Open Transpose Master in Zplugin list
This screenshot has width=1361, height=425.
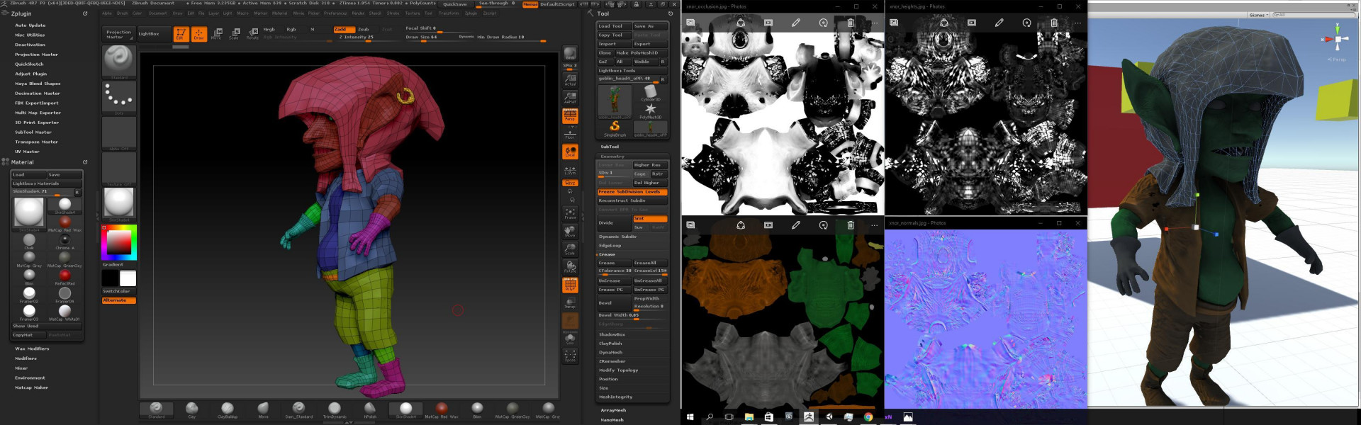(x=36, y=142)
